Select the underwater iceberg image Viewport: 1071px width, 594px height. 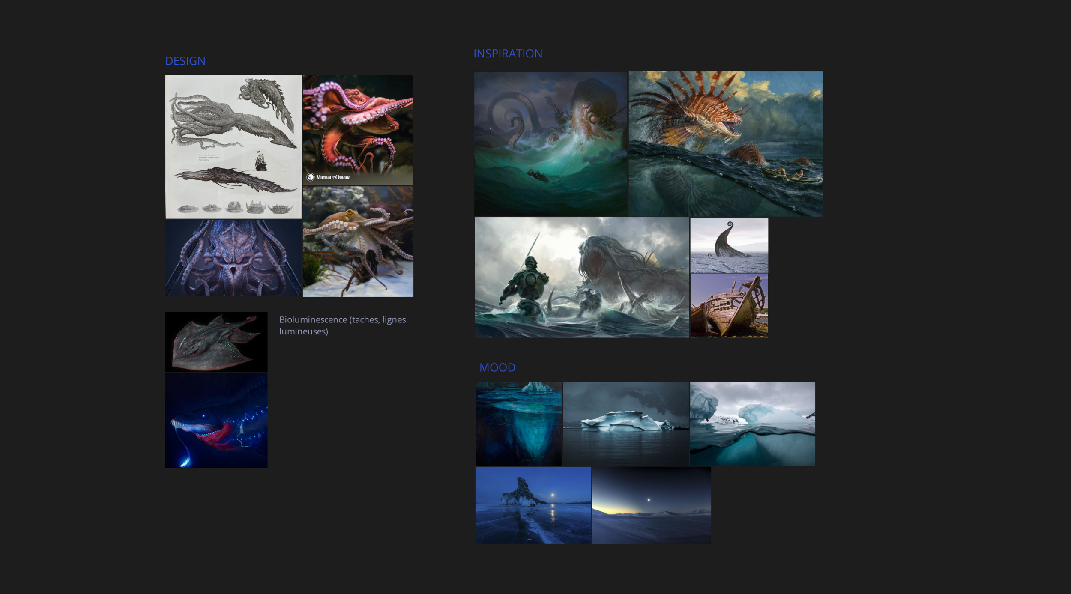tap(518, 424)
